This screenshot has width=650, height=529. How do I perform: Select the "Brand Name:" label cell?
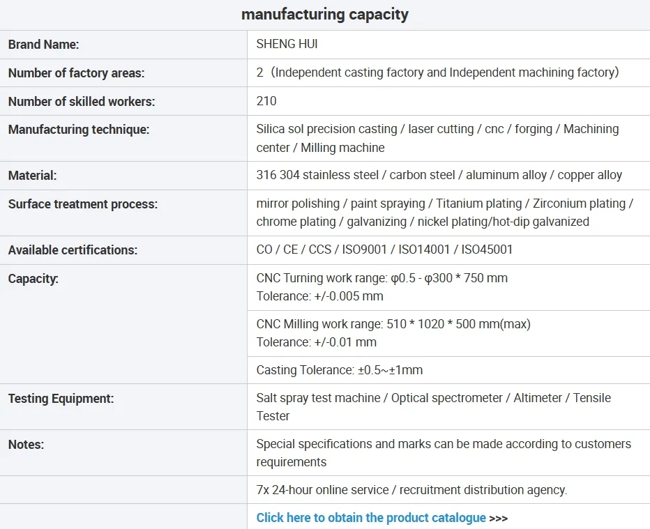(x=44, y=45)
